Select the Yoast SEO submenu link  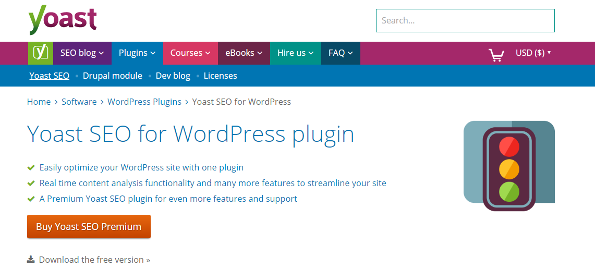[x=49, y=76]
